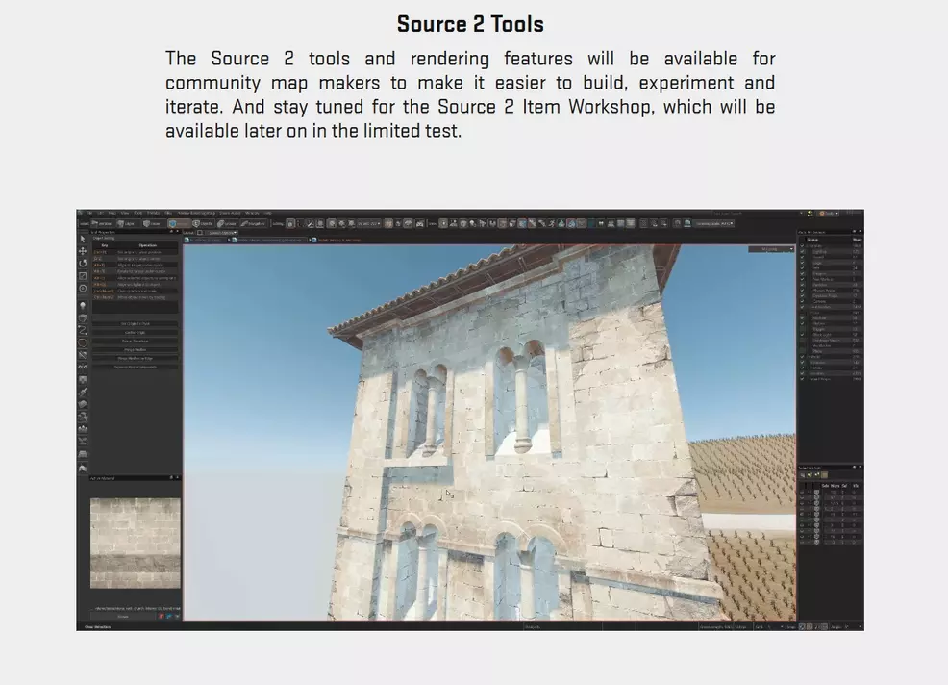Image resolution: width=948 pixels, height=685 pixels.
Task: Open the Map menu
Action: tap(112, 213)
